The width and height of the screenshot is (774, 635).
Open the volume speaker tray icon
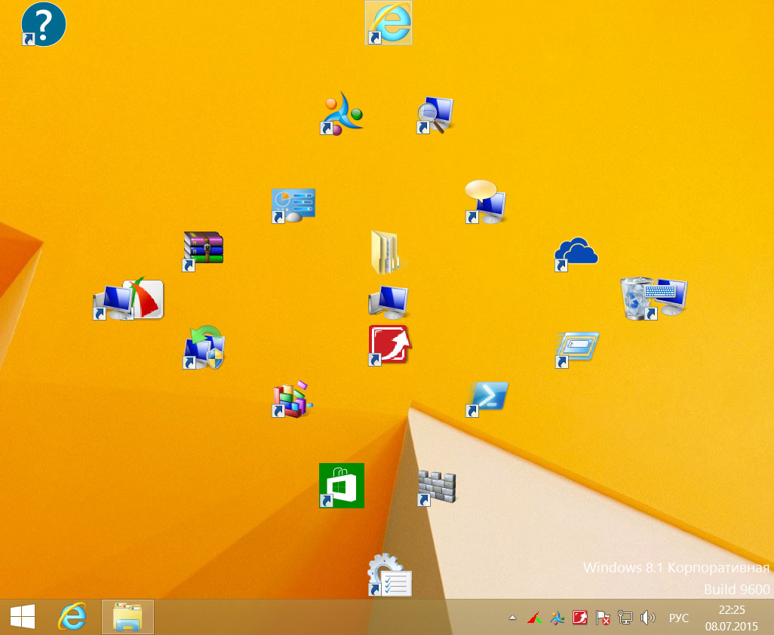tap(647, 617)
